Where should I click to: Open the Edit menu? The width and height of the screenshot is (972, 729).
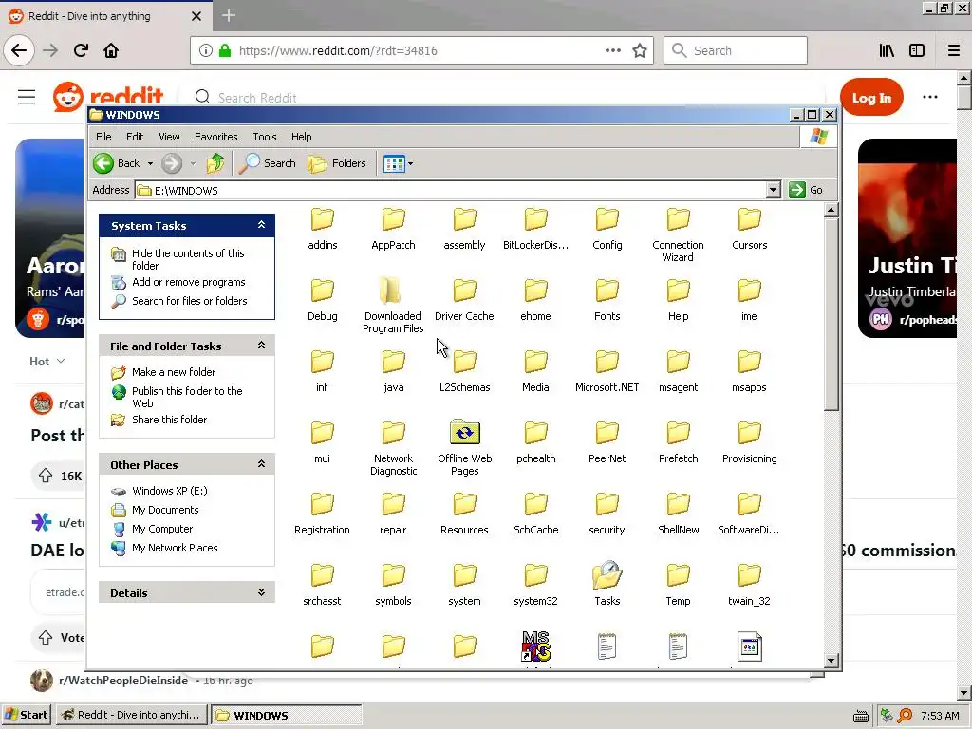135,137
